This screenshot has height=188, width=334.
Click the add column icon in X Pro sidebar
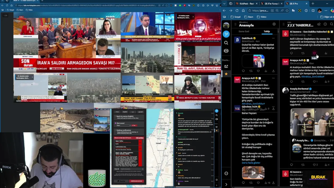226,51
